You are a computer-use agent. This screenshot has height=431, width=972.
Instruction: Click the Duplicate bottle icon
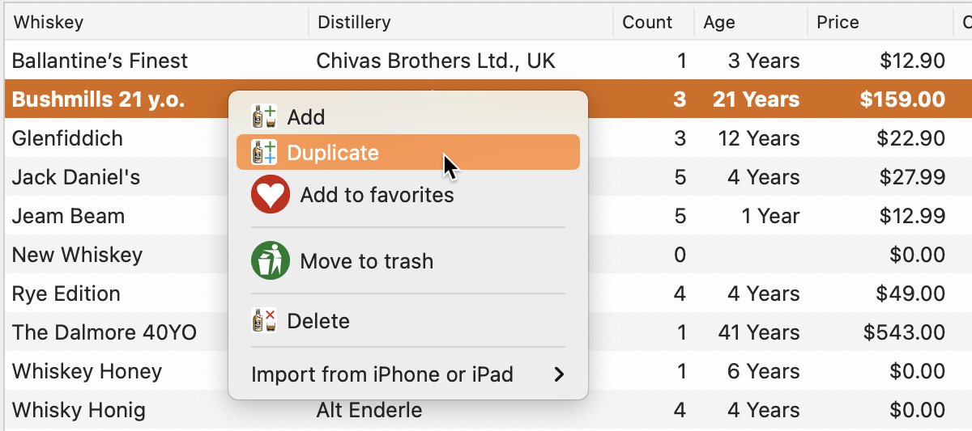(x=264, y=153)
